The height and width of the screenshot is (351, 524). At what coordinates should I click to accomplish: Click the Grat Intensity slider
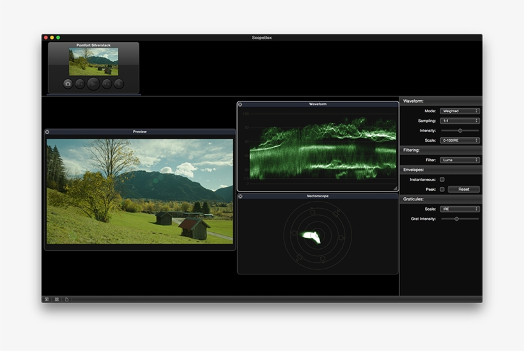click(460, 219)
